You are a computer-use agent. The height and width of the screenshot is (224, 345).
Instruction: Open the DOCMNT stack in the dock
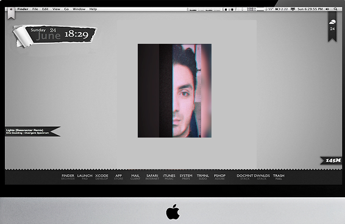(245, 177)
